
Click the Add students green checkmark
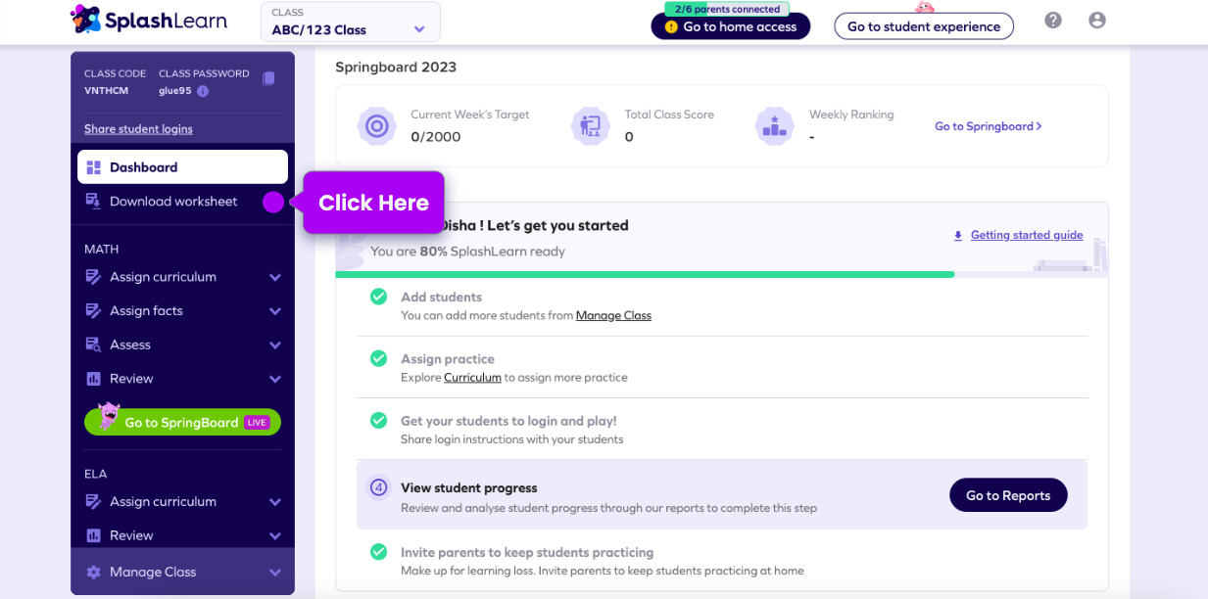pos(378,297)
